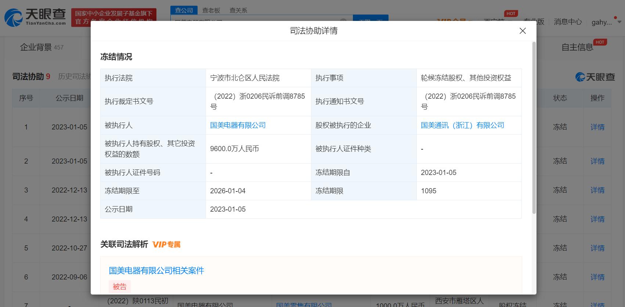Viewport: 625px width, 307px height.
Task: Close the 司法协助详情 dialog
Action: [x=523, y=31]
